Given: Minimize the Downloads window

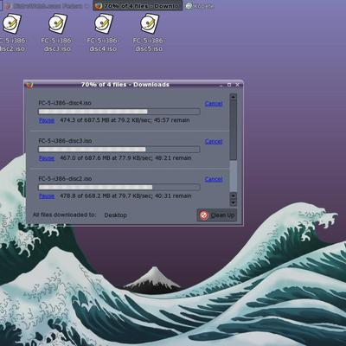Looking at the screenshot, I should pos(221,85).
